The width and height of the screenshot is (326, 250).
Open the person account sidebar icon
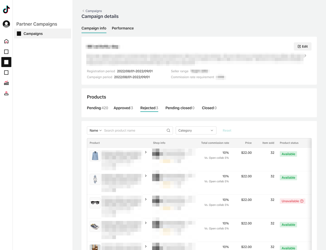pyautogui.click(x=6, y=94)
